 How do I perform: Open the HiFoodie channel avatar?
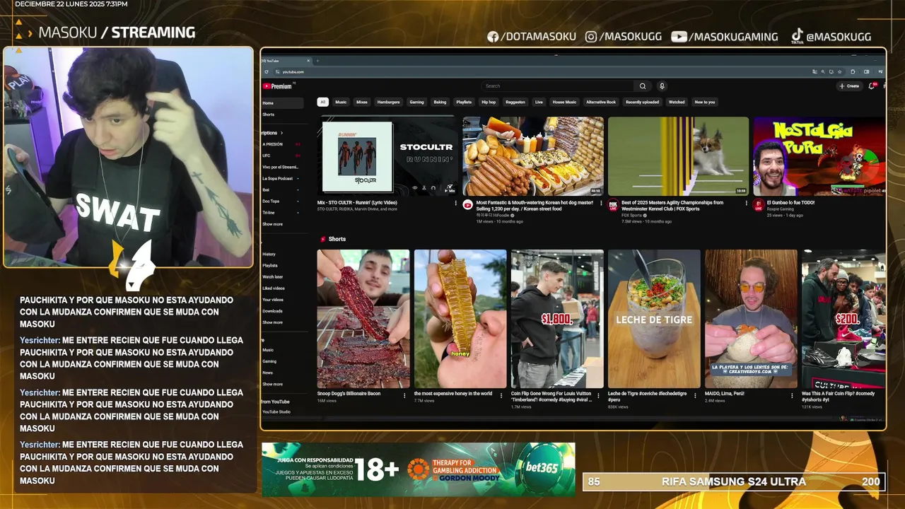(x=467, y=205)
